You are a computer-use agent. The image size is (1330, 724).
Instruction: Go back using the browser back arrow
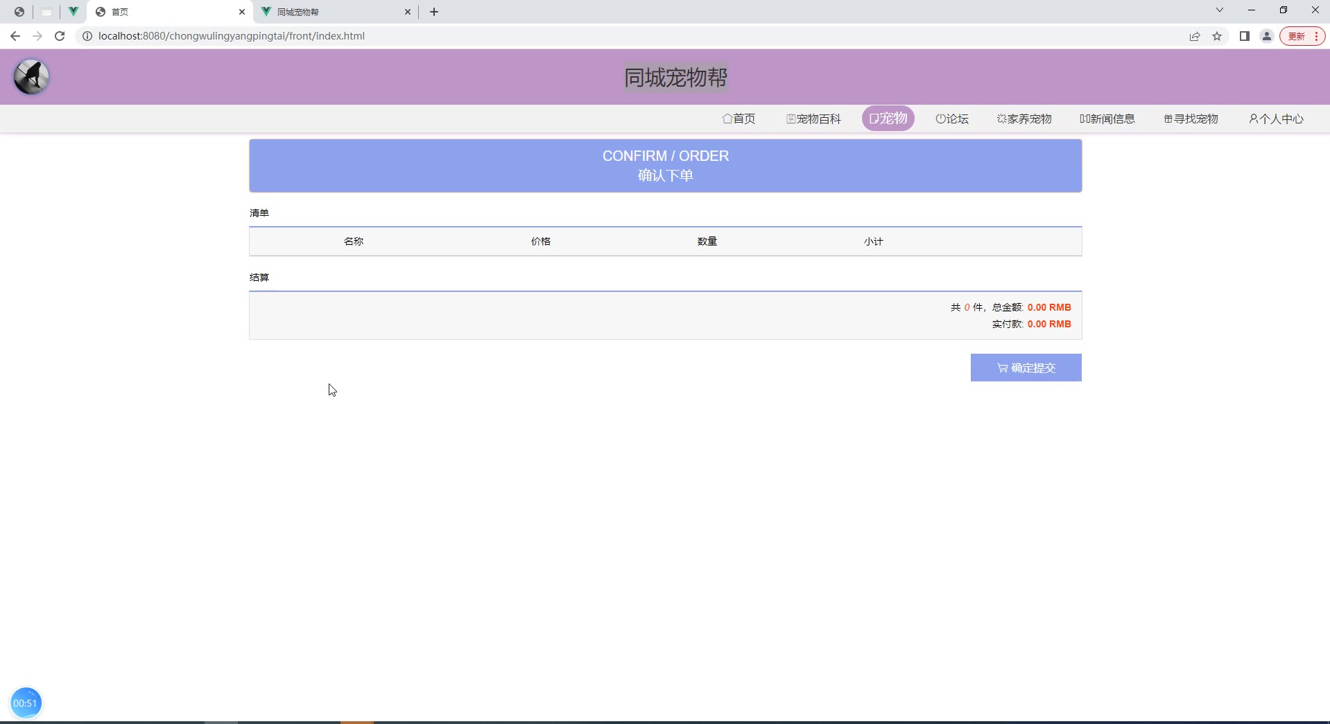[x=15, y=36]
